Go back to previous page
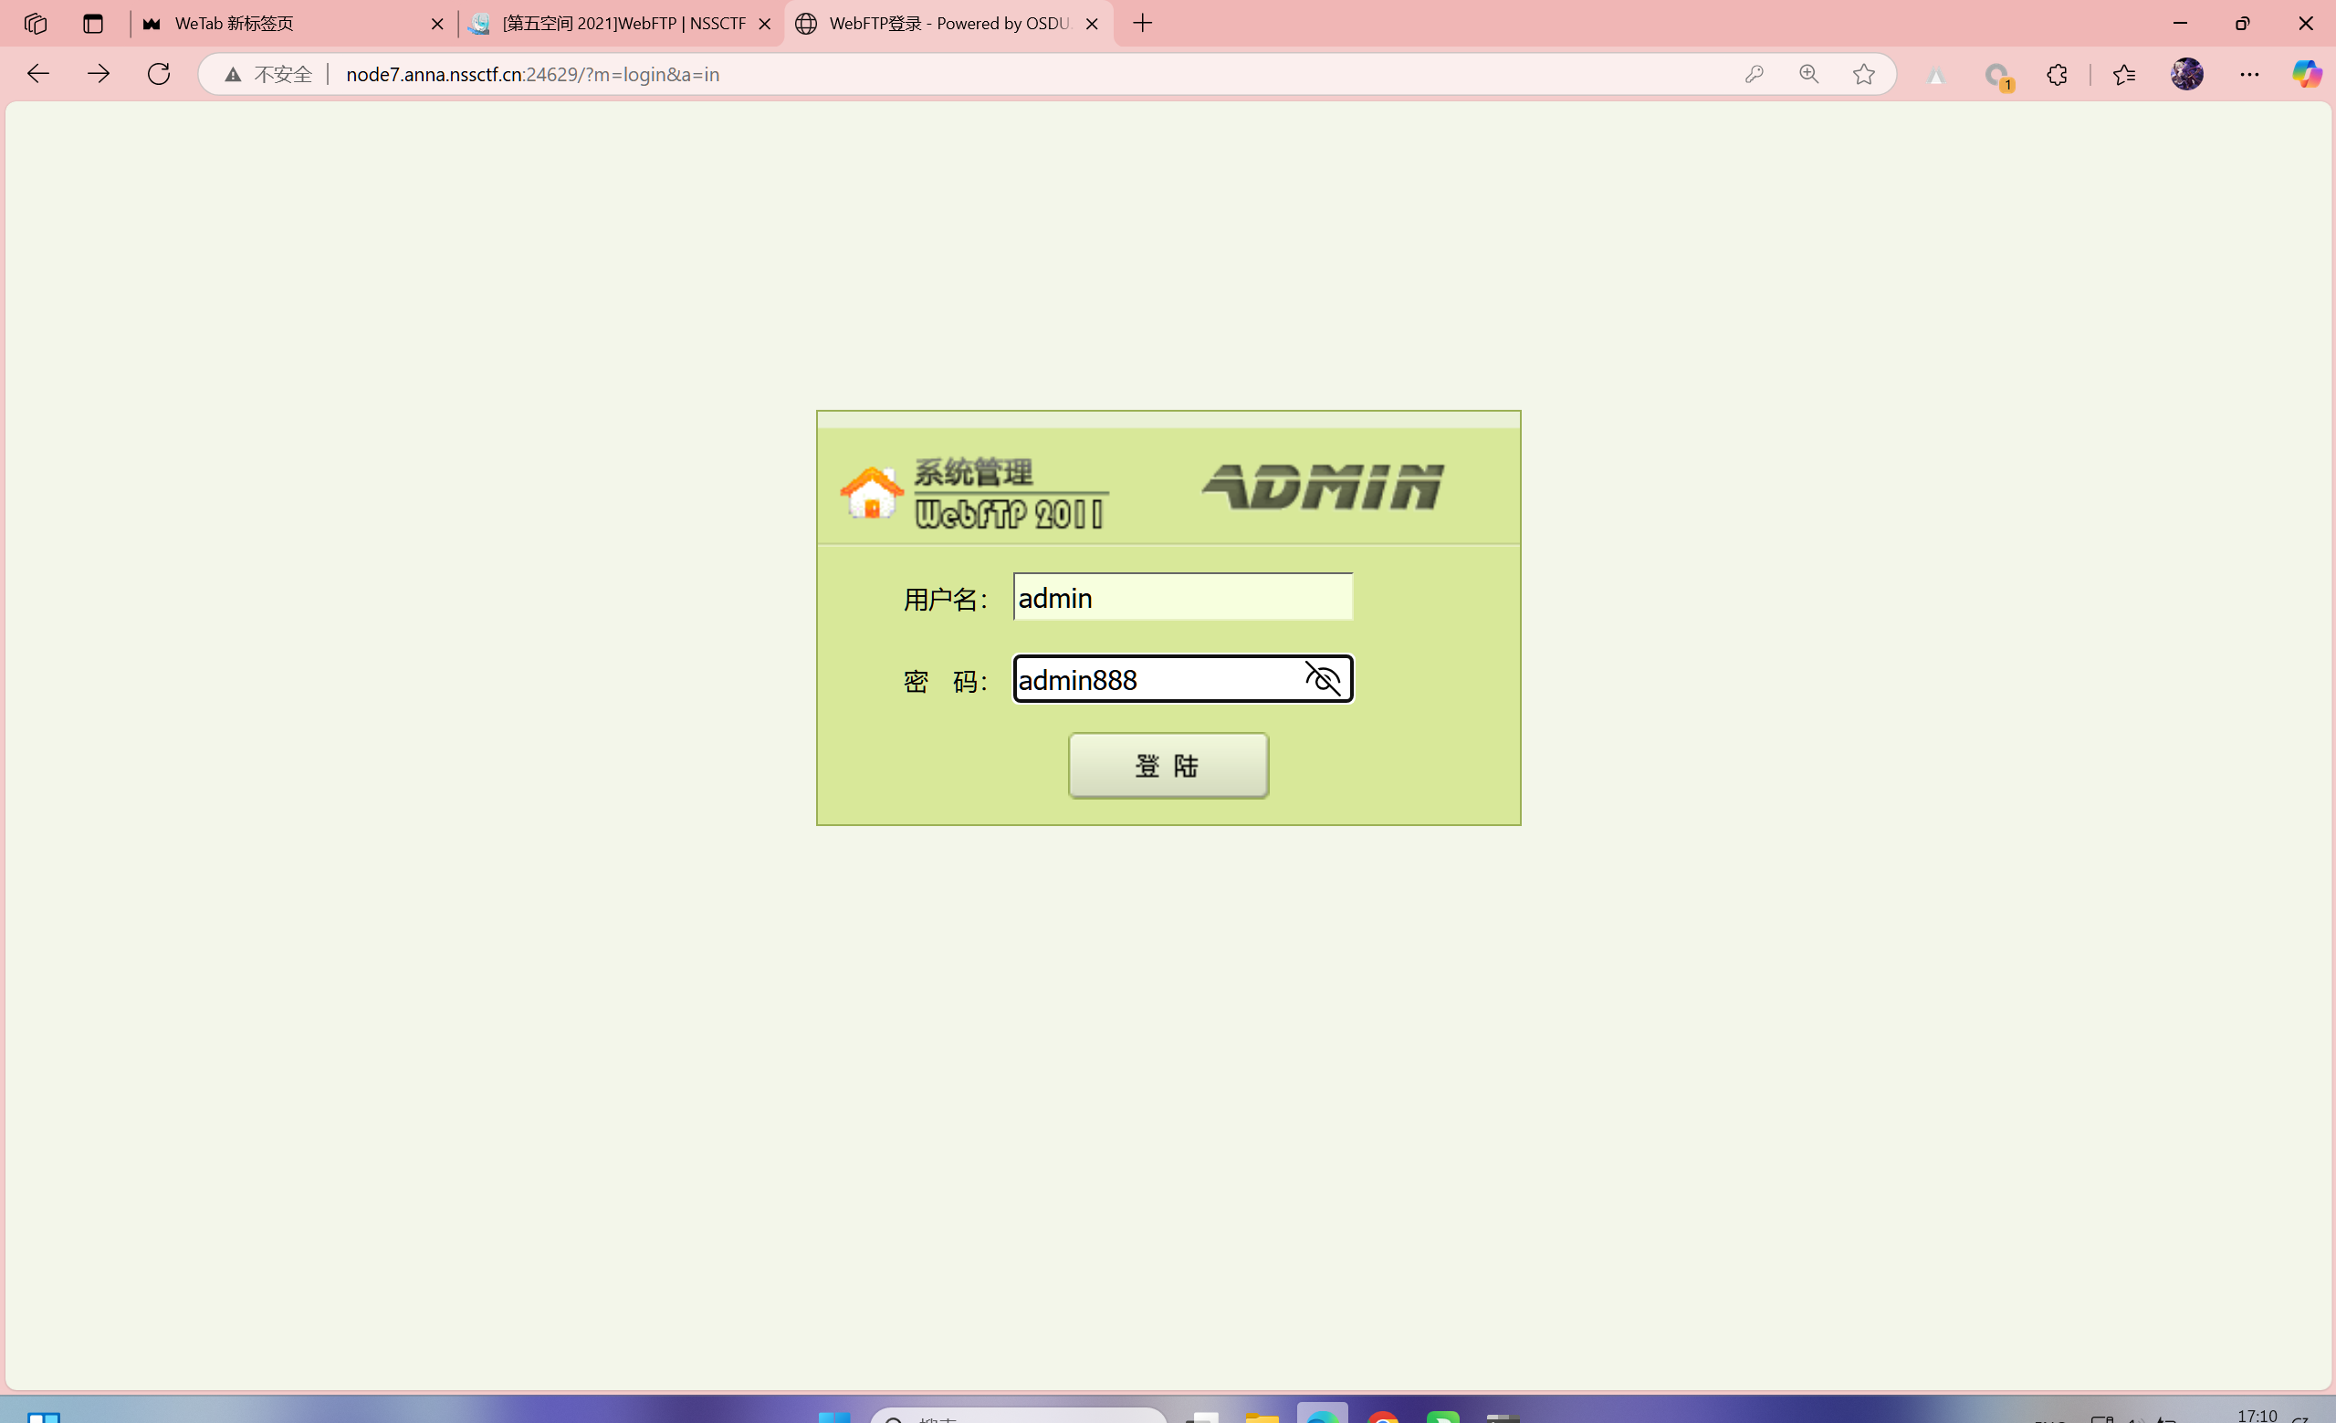 tap(38, 74)
